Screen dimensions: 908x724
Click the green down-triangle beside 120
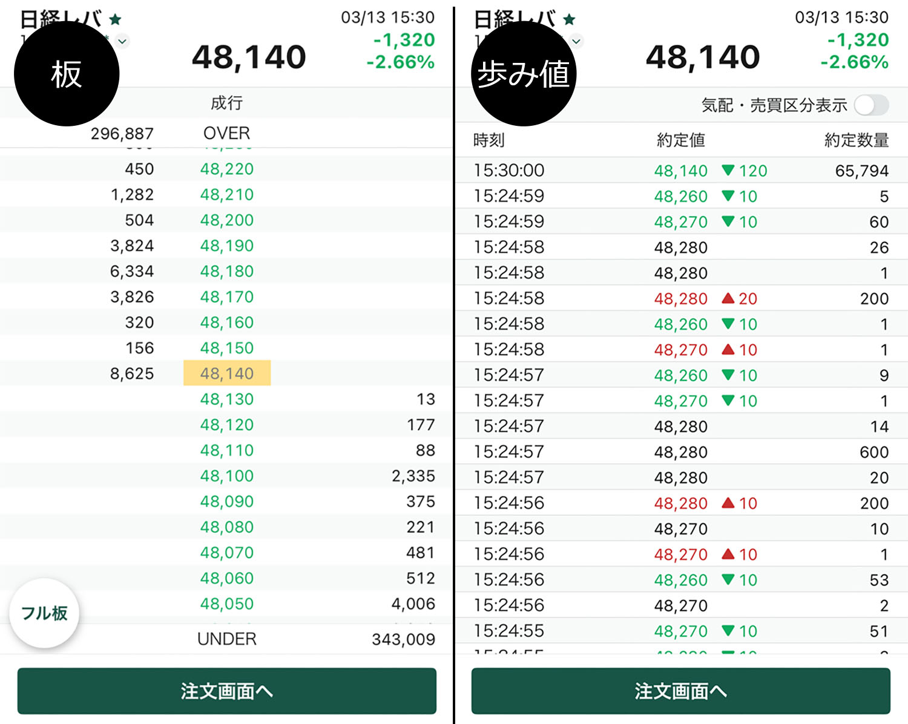(x=728, y=171)
